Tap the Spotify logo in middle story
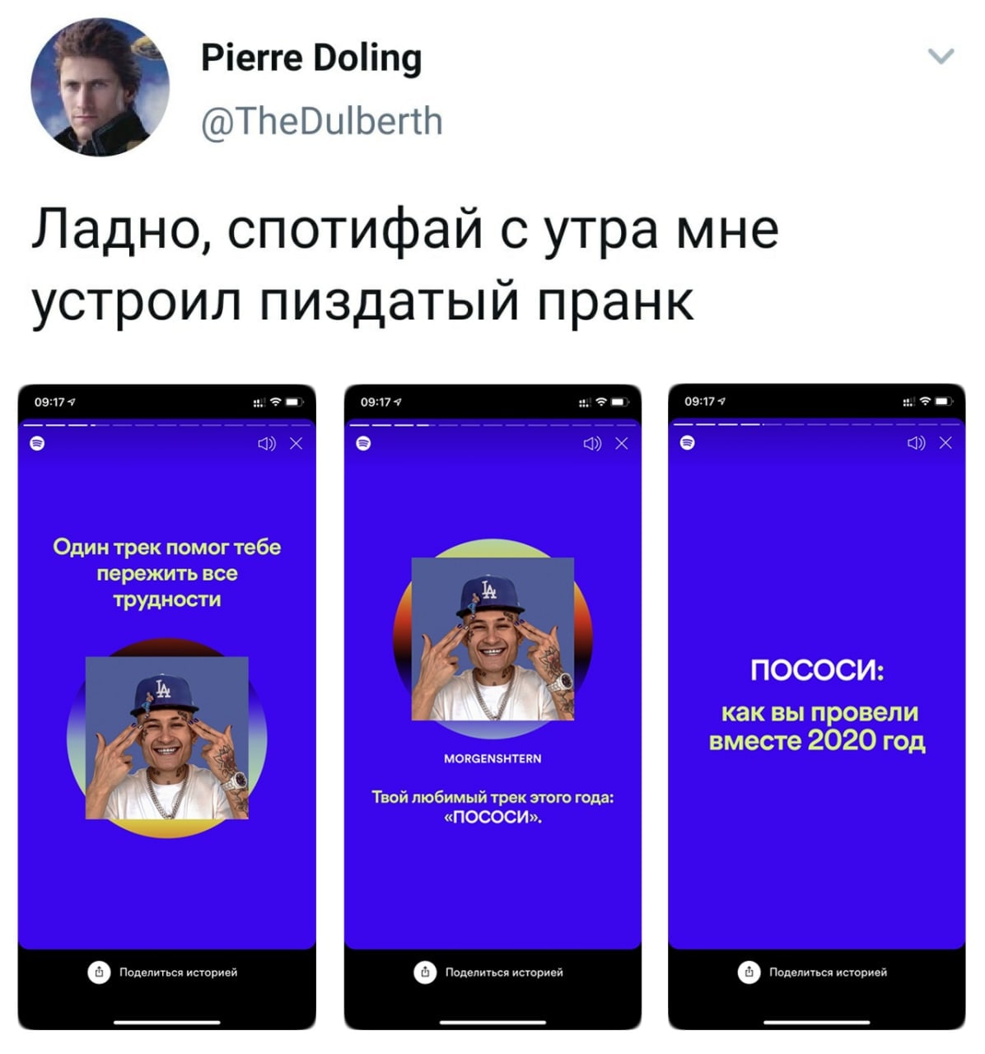Screen dimensions: 985x1054 coord(363,443)
